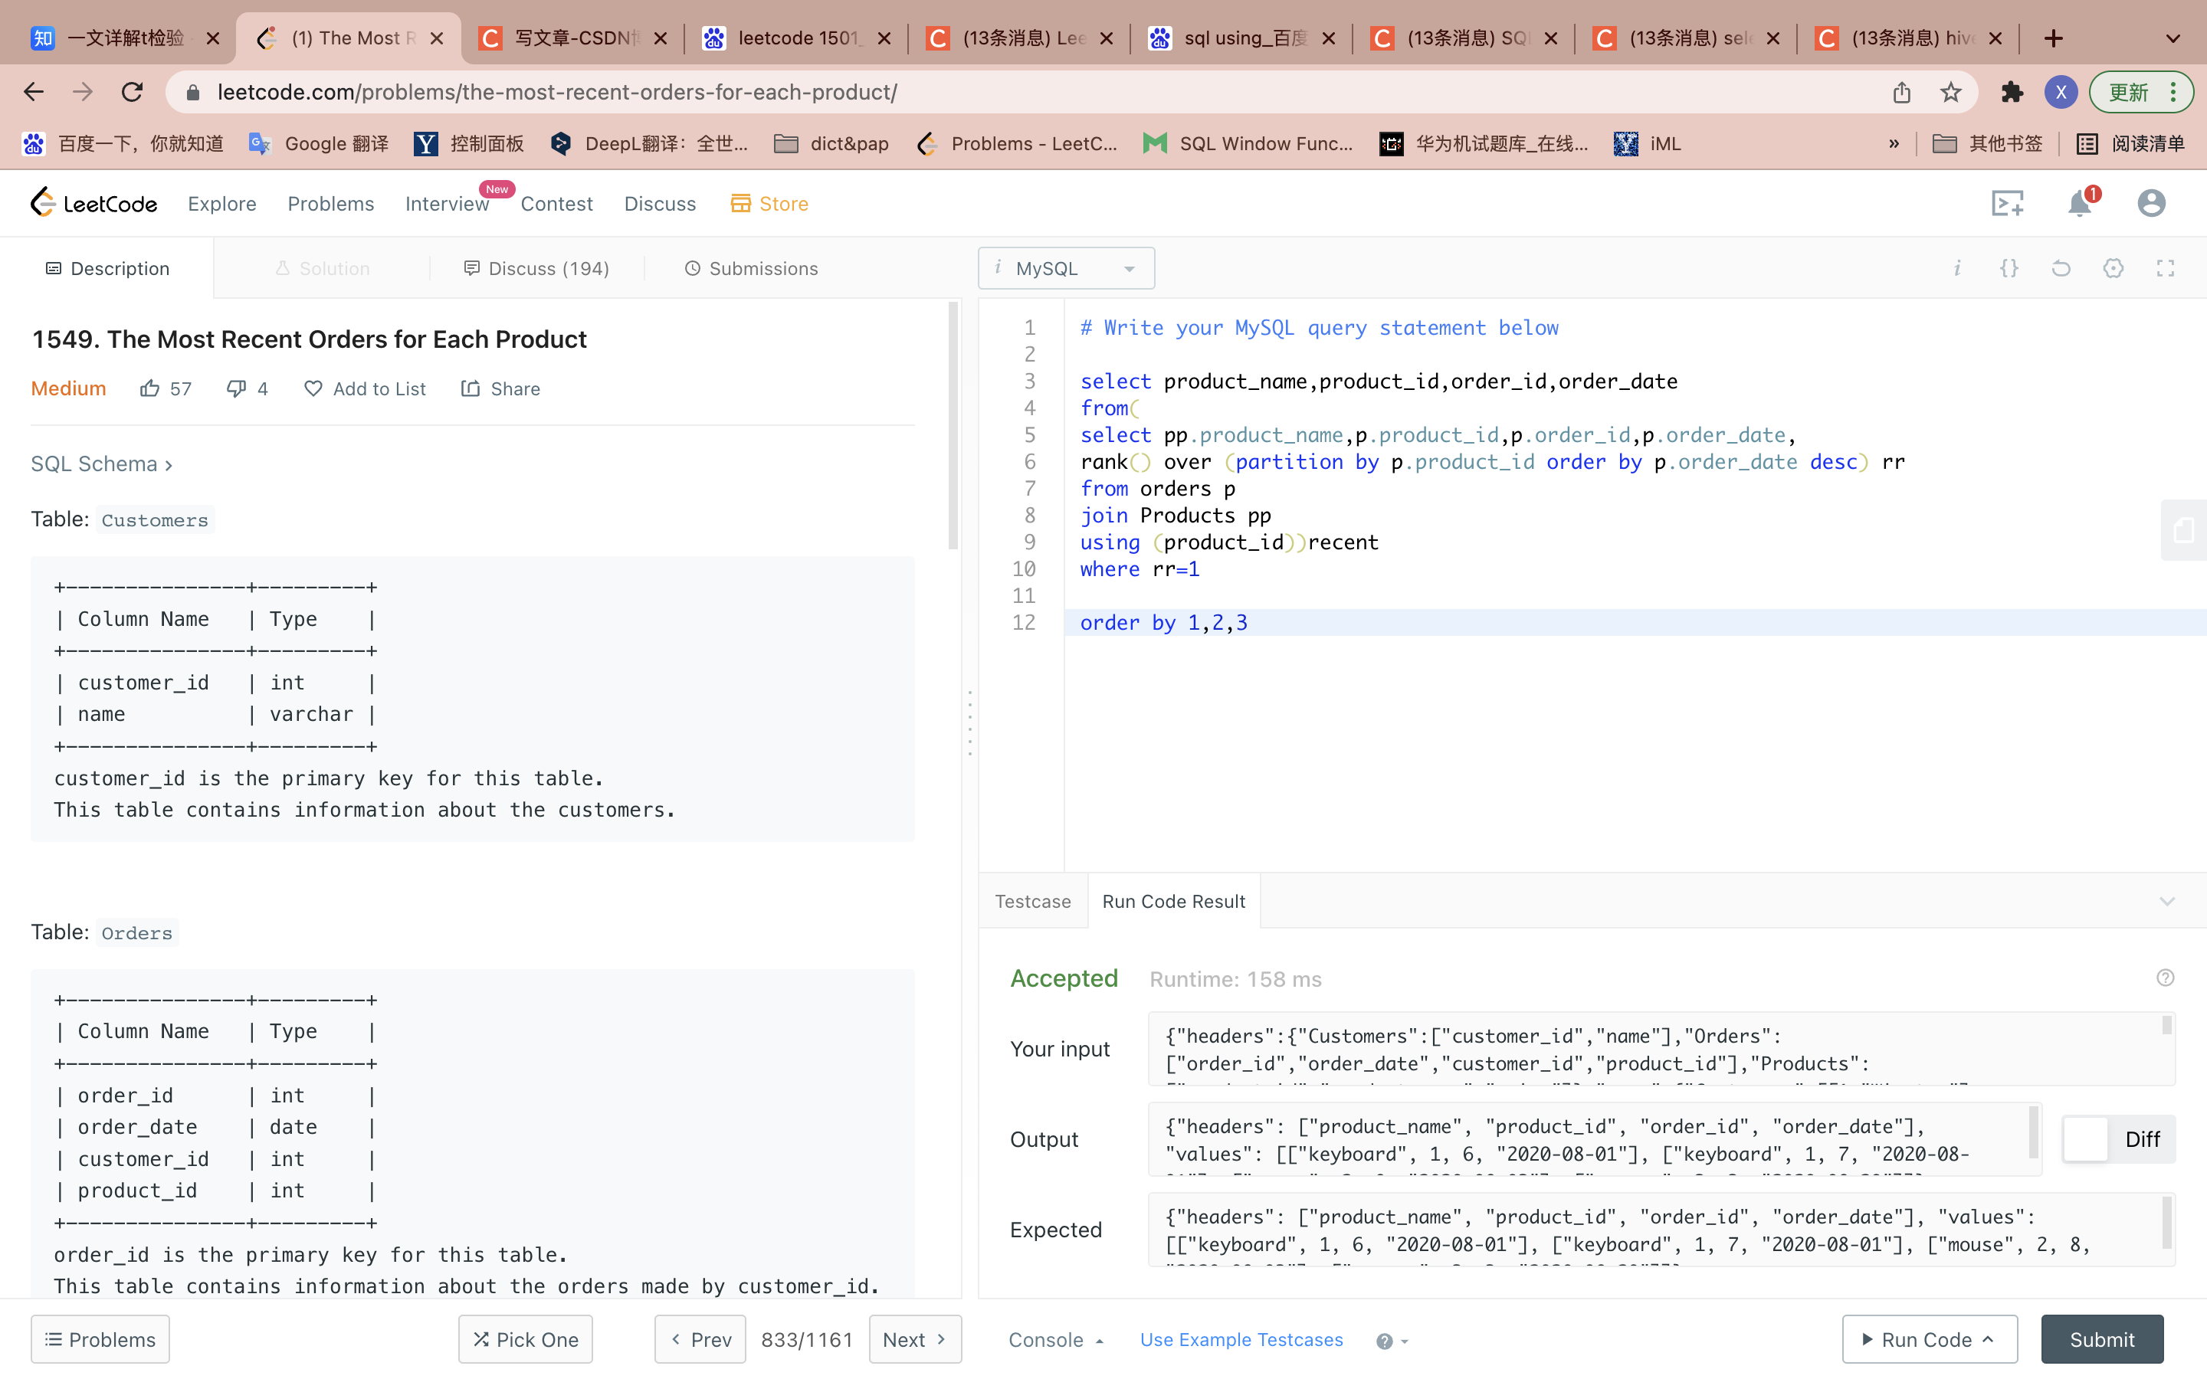
Task: Click Use Example Testcases link
Action: point(1241,1340)
